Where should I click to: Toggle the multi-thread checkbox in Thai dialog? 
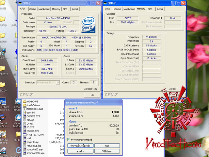(x=69, y=140)
